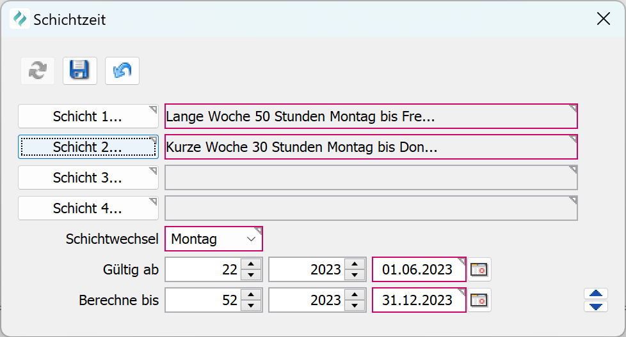Save with the floppy disk icon
The width and height of the screenshot is (626, 337).
[80, 71]
